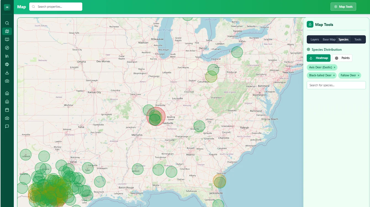Click the Search for species input field
The width and height of the screenshot is (370, 207).
coord(336,85)
